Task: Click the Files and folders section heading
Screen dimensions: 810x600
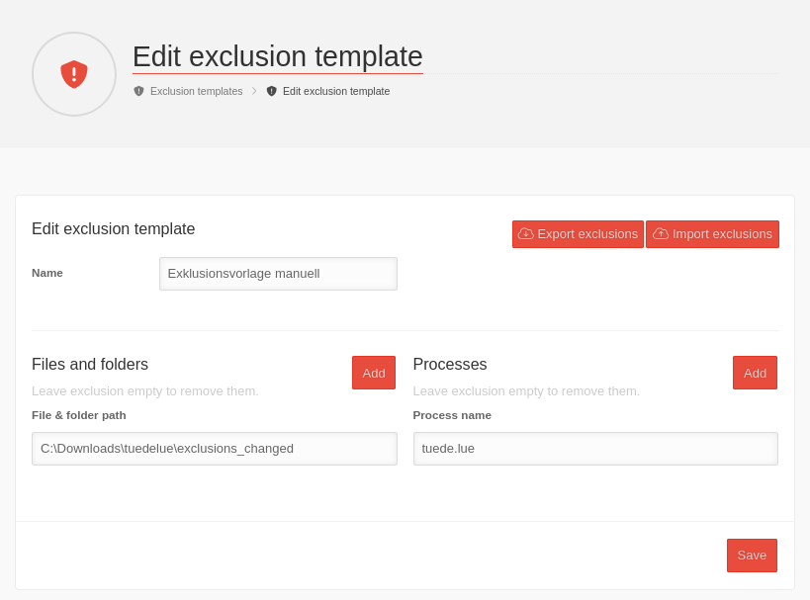Action: [90, 365]
